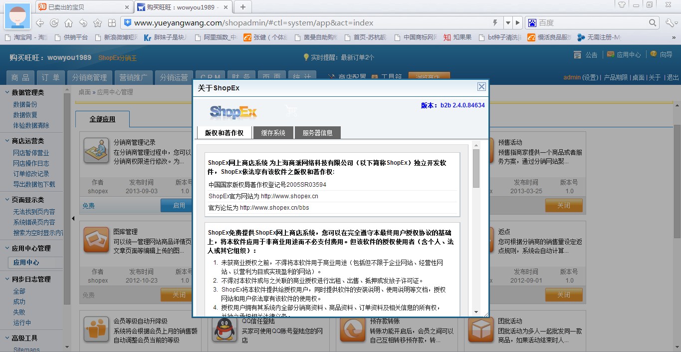The width and height of the screenshot is (681, 352).
Task: Select 应用中心 sidebar item
Action: (x=35, y=262)
